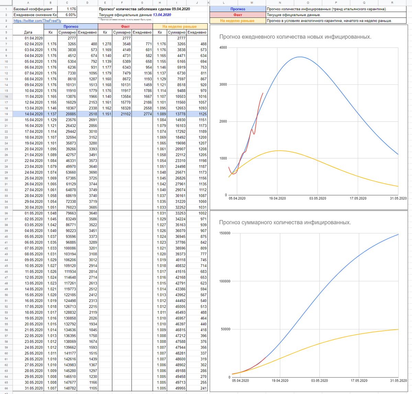
Task: Select the week-earlier daily value 1125
Action: coord(197,114)
